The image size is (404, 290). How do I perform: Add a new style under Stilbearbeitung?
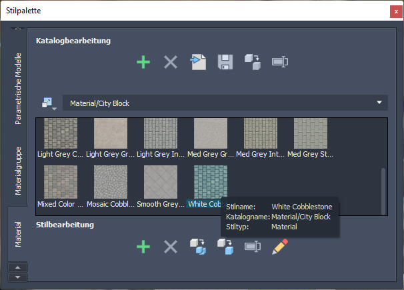click(143, 247)
